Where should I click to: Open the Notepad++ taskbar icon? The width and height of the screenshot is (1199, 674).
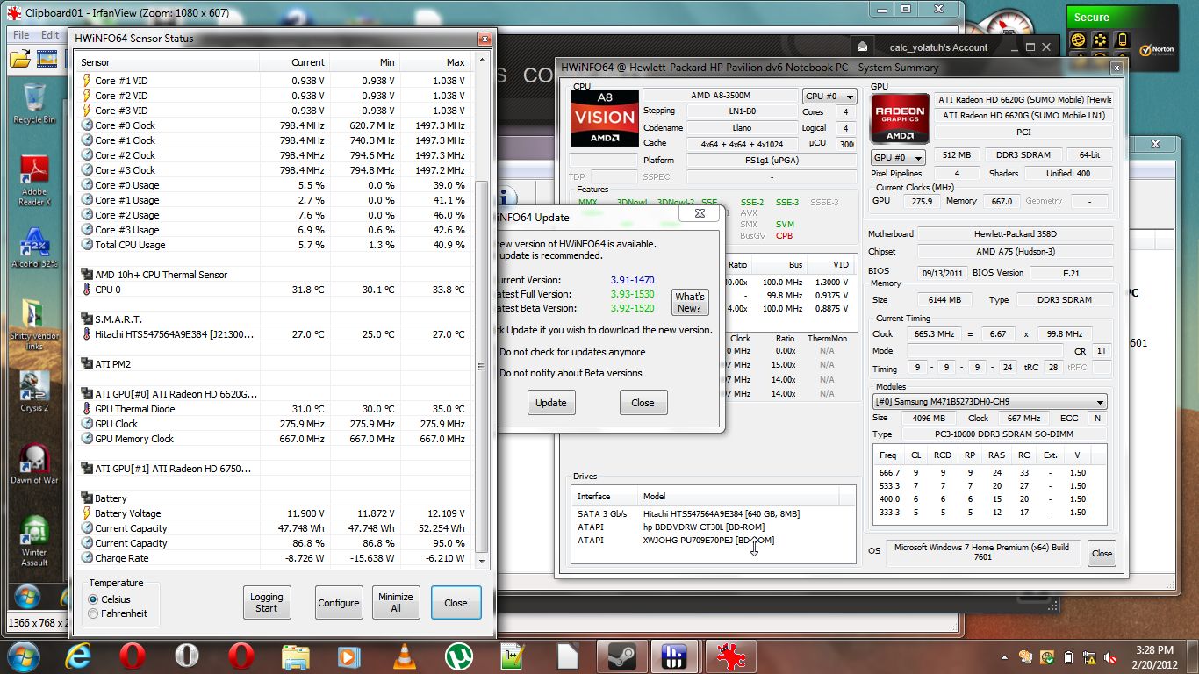click(512, 656)
